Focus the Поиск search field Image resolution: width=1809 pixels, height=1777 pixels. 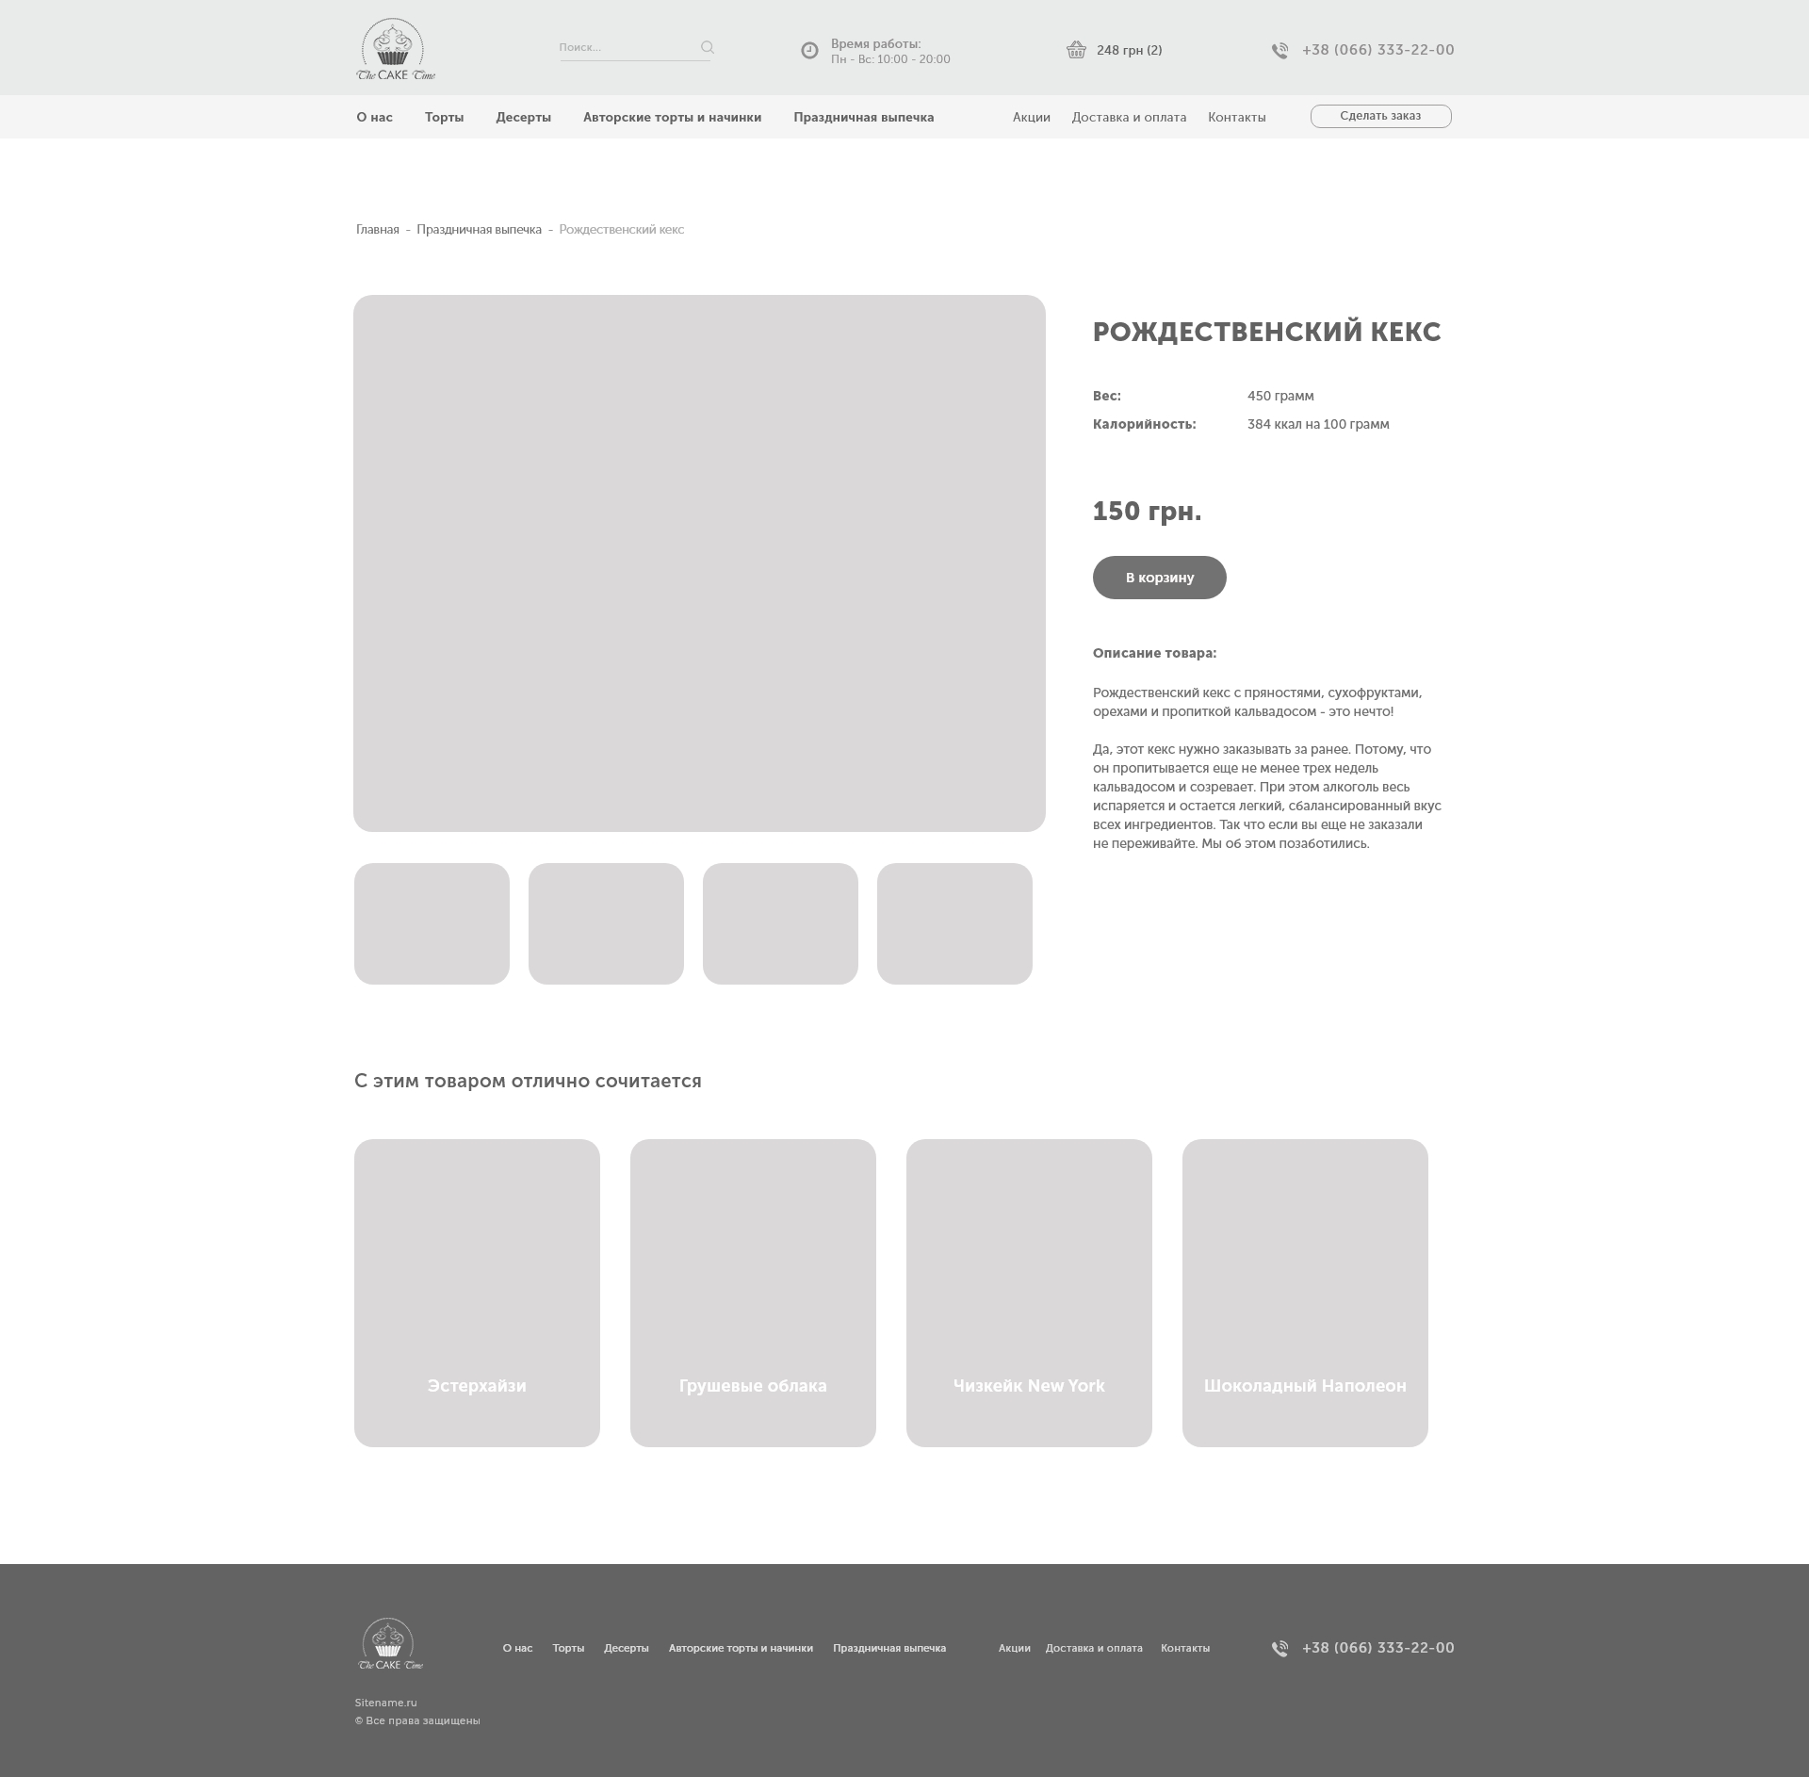point(635,48)
